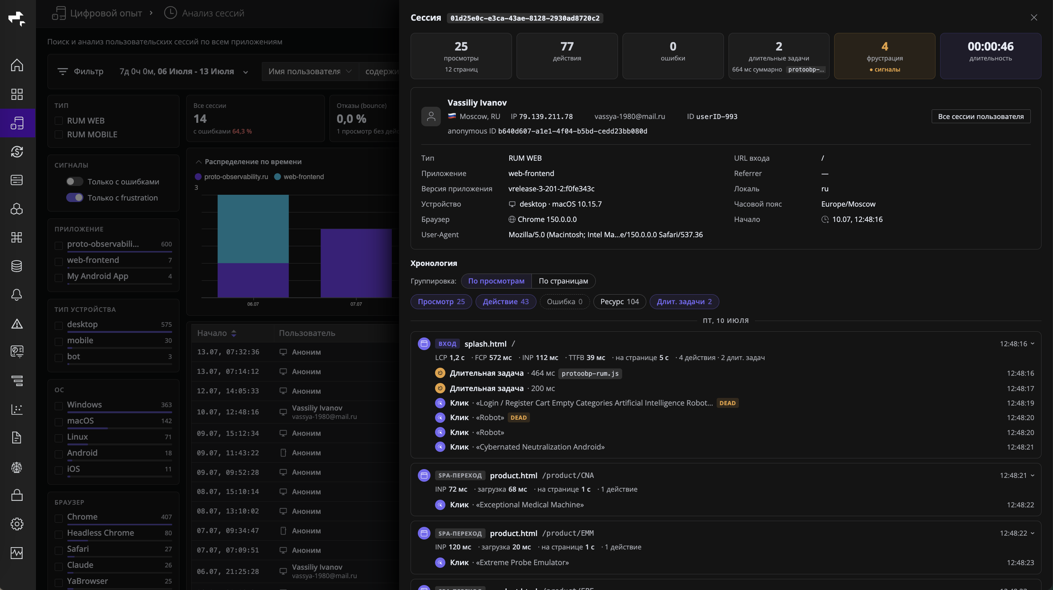Open the home icon in the sidebar

[x=17, y=65]
